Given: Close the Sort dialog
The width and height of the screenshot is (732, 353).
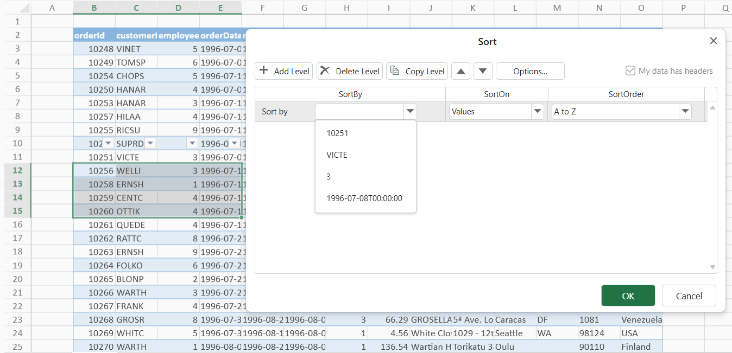Looking at the screenshot, I should click(x=713, y=41).
